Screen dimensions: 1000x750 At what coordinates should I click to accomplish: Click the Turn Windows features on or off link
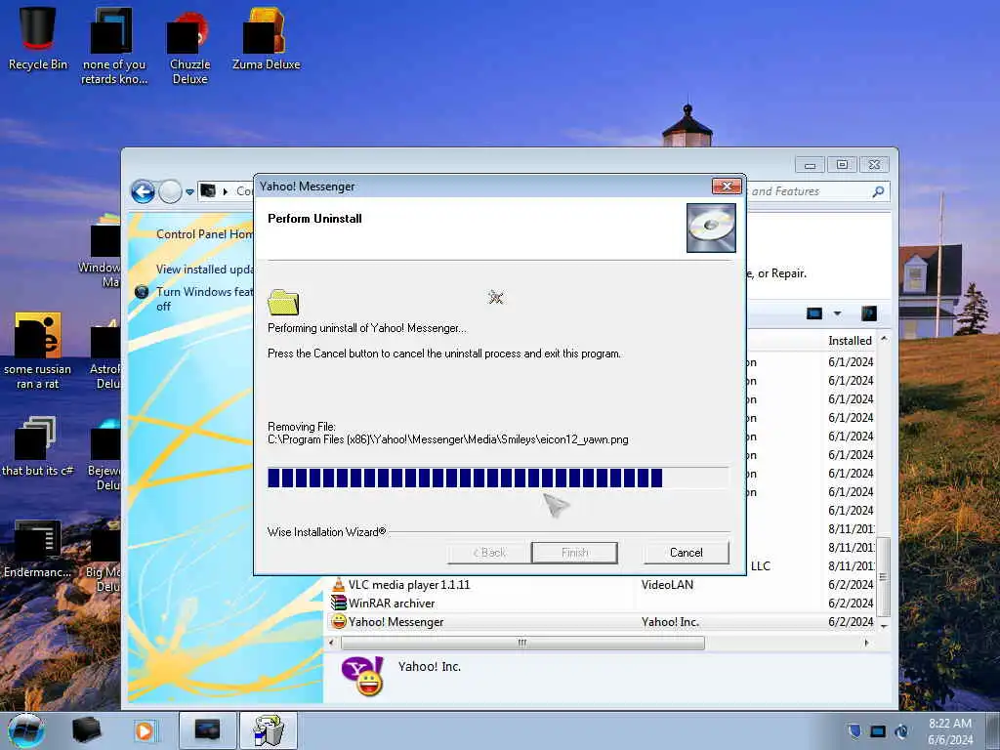click(x=205, y=299)
